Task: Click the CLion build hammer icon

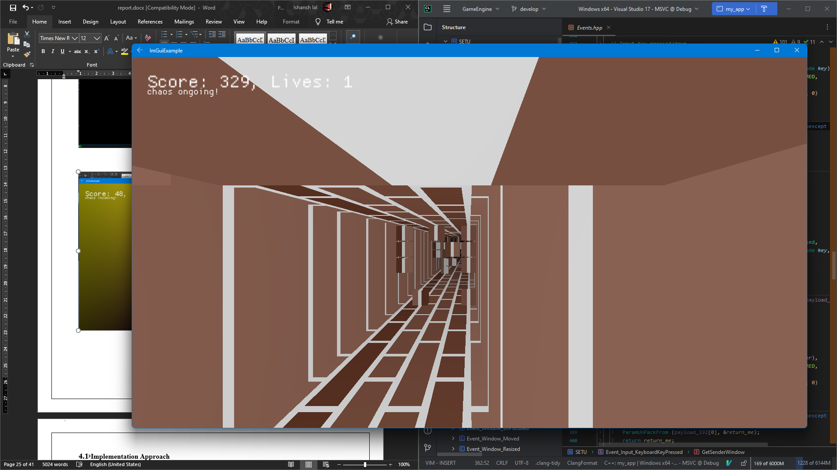Action: pos(764,9)
